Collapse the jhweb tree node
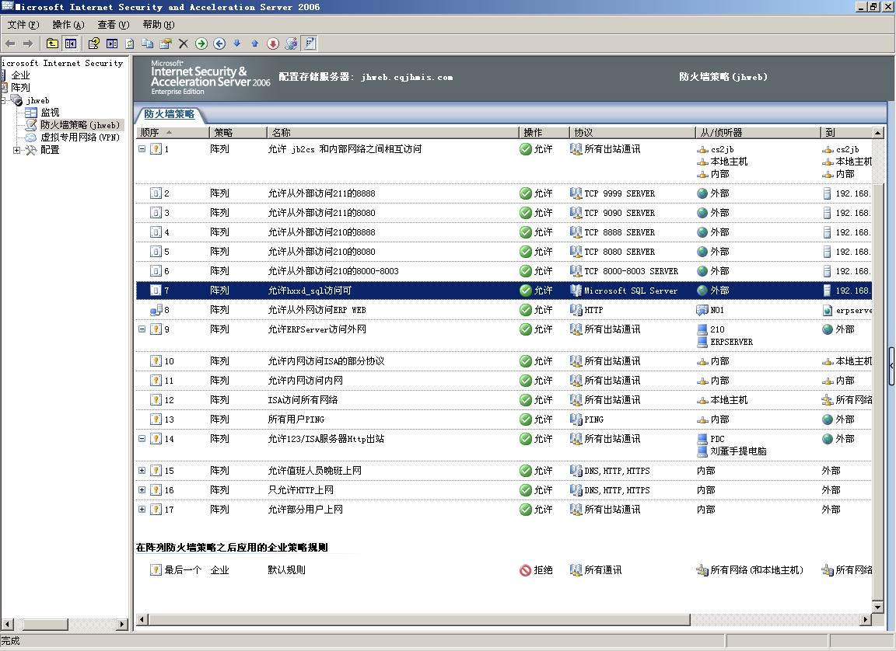This screenshot has height=651, width=896. pyautogui.click(x=3, y=100)
